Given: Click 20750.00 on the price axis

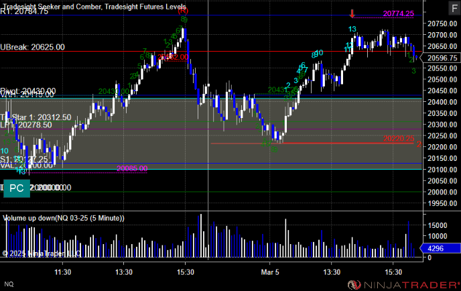Looking at the screenshot, I should click(x=442, y=24).
